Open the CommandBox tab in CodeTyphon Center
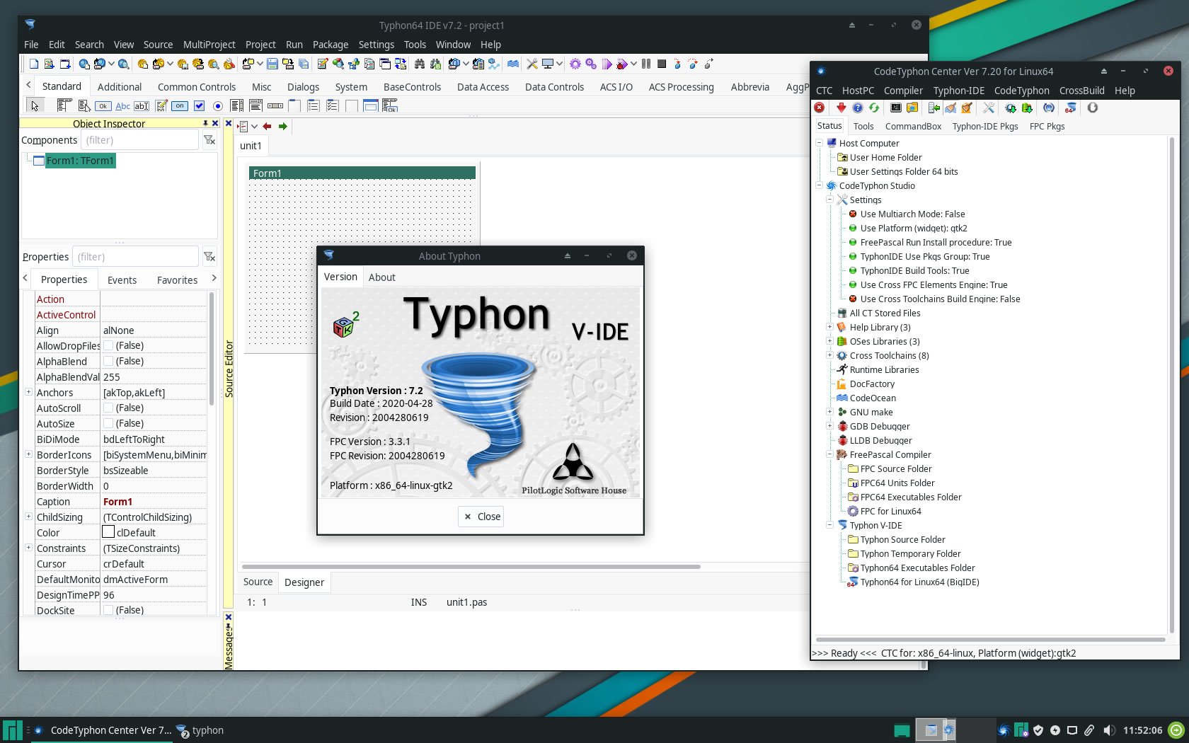Image resolution: width=1189 pixels, height=743 pixels. tap(913, 127)
